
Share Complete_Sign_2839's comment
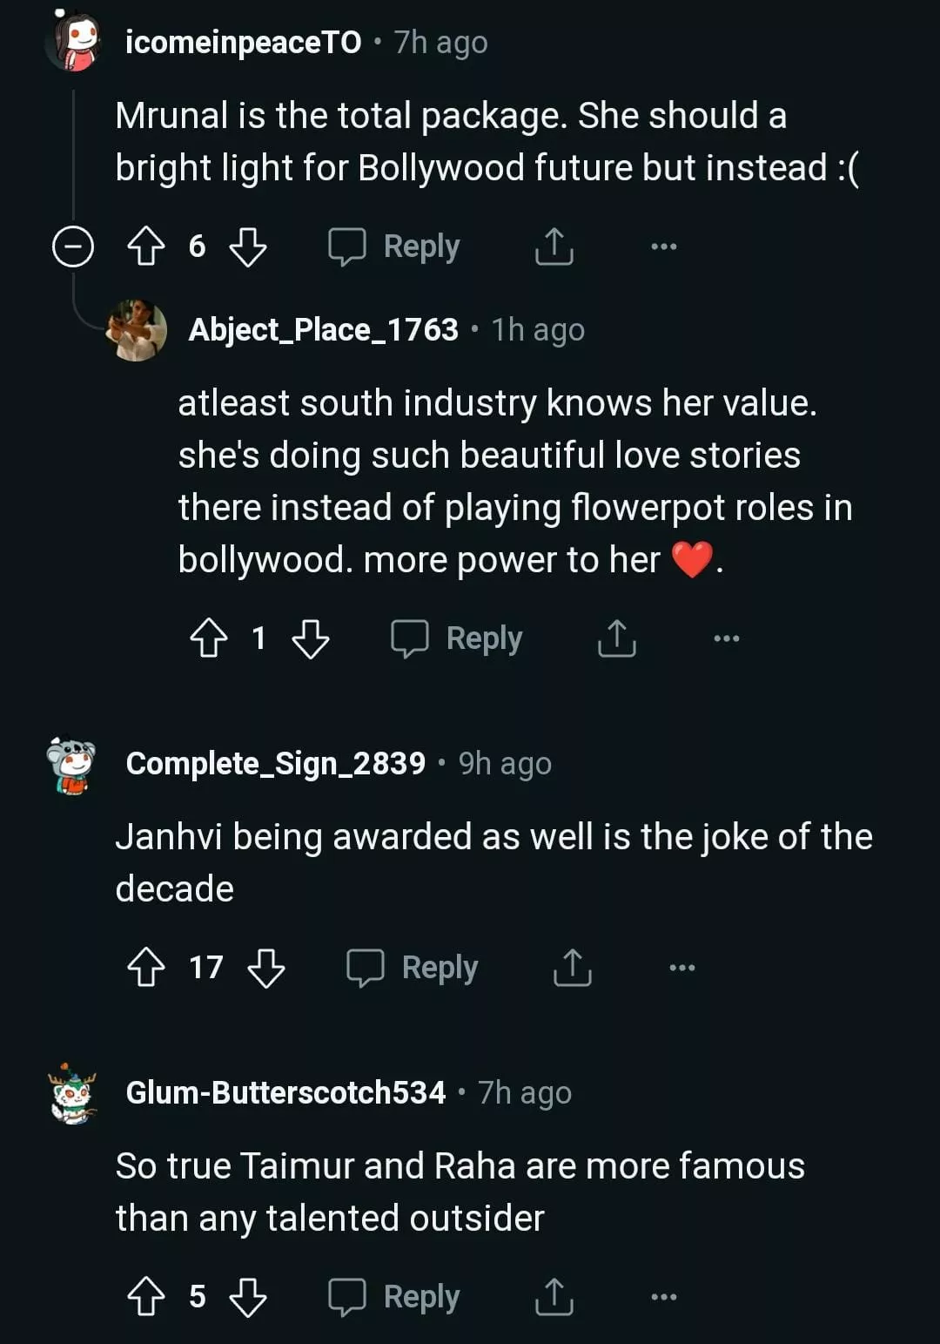(572, 968)
